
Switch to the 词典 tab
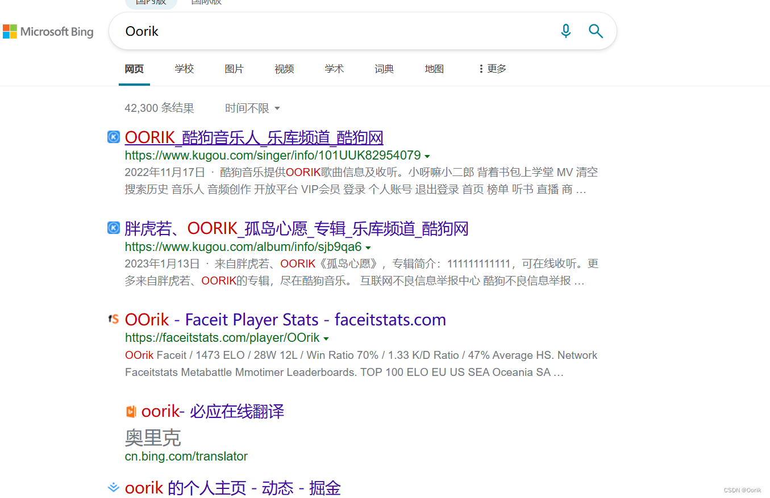(x=384, y=69)
